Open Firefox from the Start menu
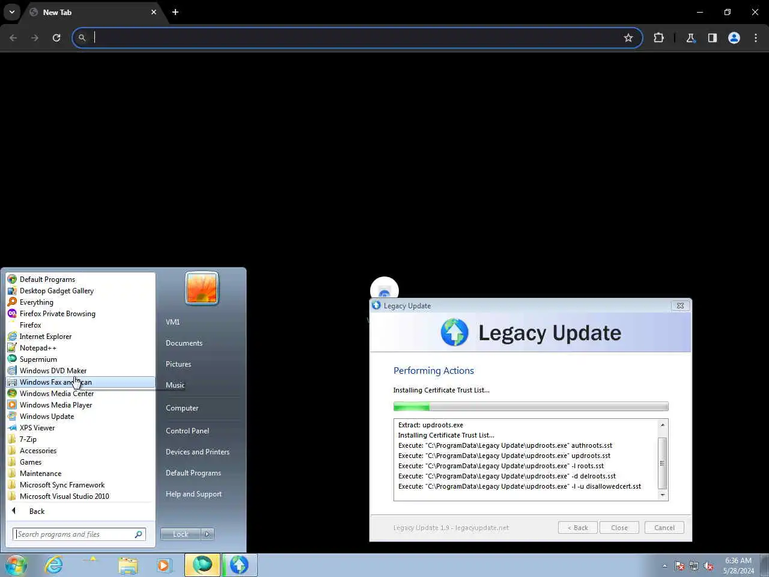769x577 pixels. click(81, 325)
